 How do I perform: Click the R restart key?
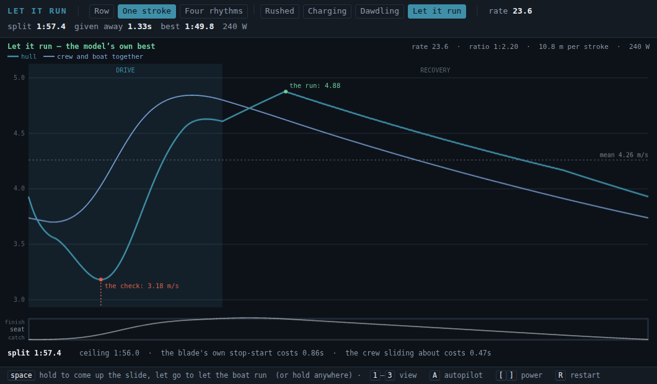point(560,375)
